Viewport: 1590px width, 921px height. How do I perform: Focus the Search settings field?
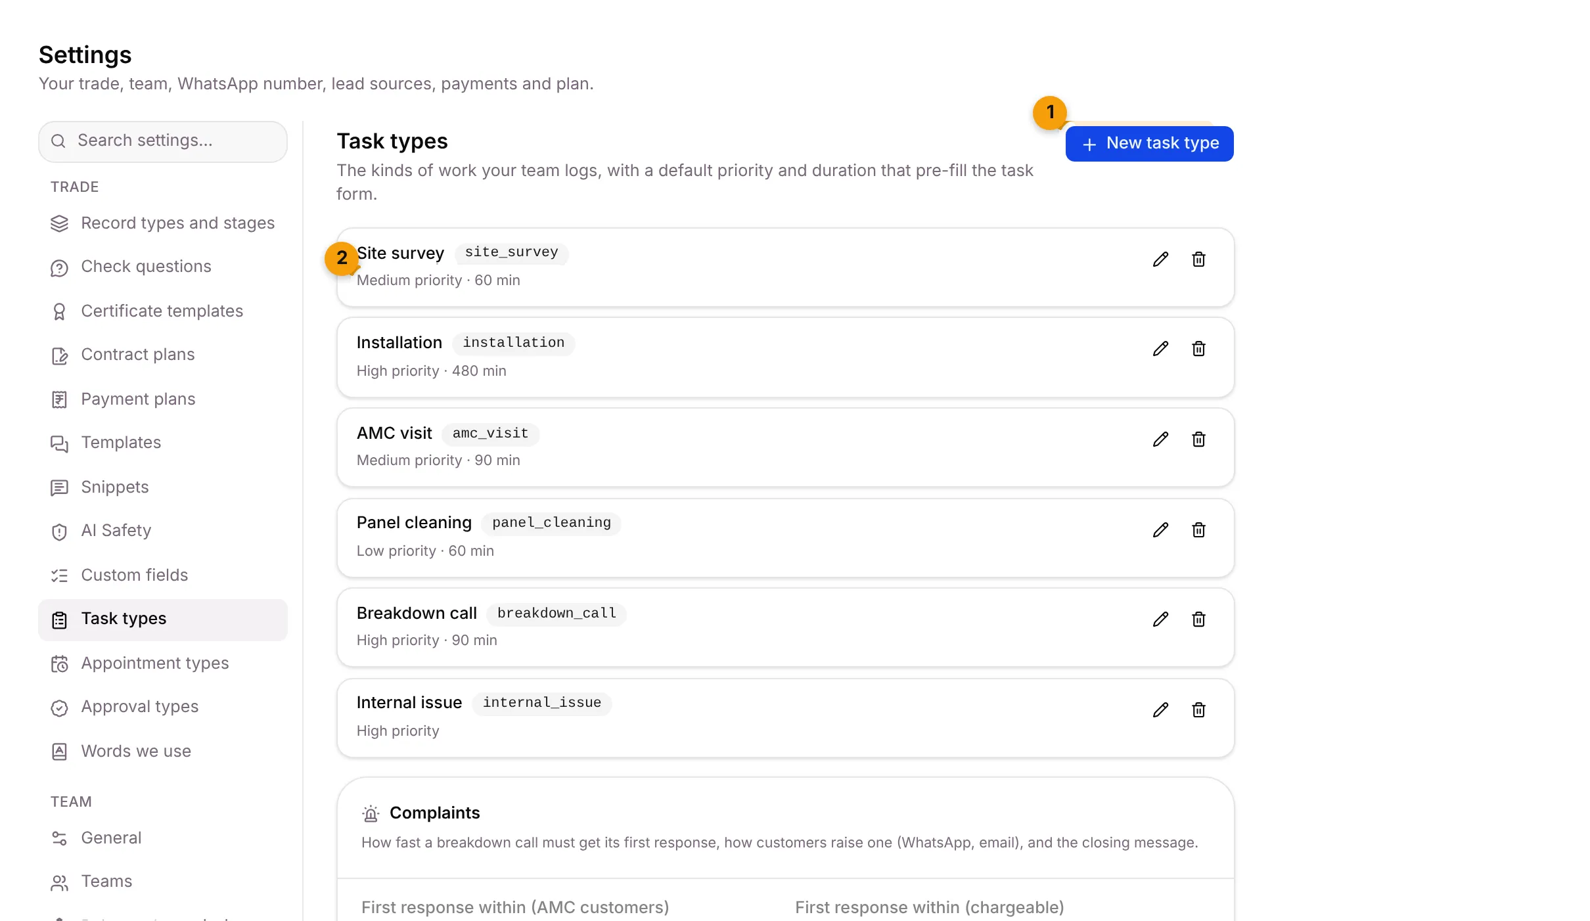click(x=163, y=141)
